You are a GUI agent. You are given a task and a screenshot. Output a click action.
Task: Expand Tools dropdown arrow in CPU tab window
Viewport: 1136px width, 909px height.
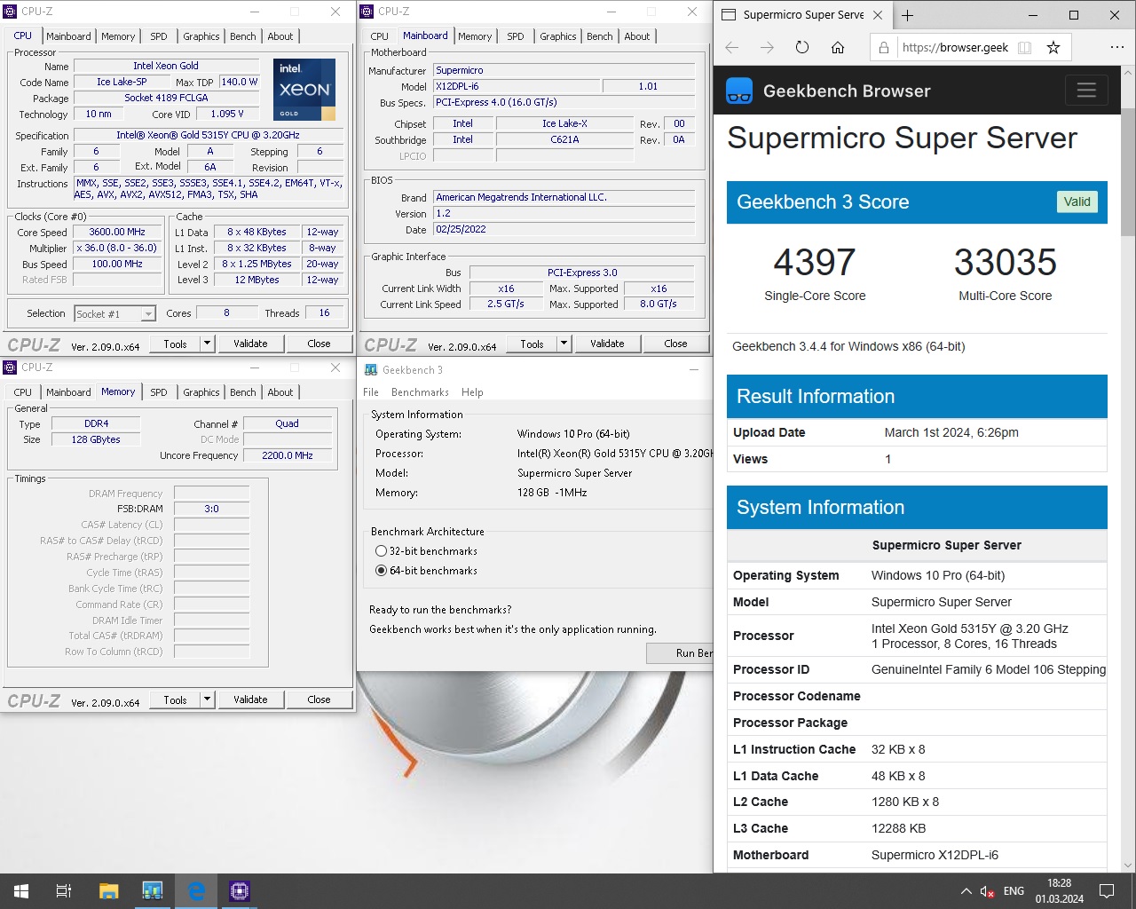(x=207, y=344)
